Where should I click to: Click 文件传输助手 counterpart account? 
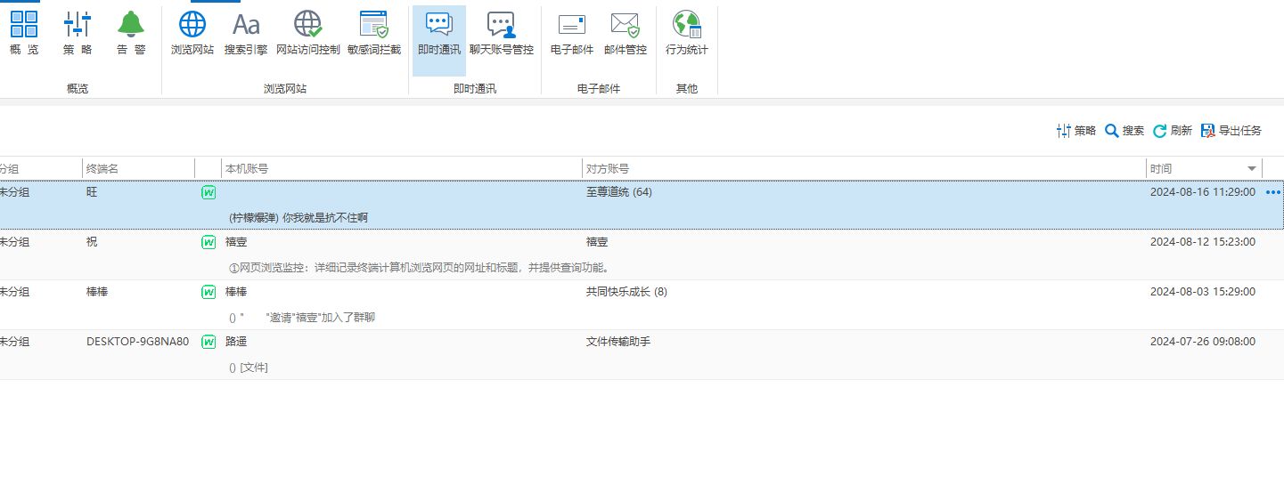[x=618, y=342]
